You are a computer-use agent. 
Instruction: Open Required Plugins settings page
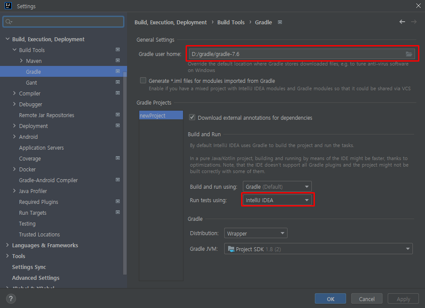point(39,202)
